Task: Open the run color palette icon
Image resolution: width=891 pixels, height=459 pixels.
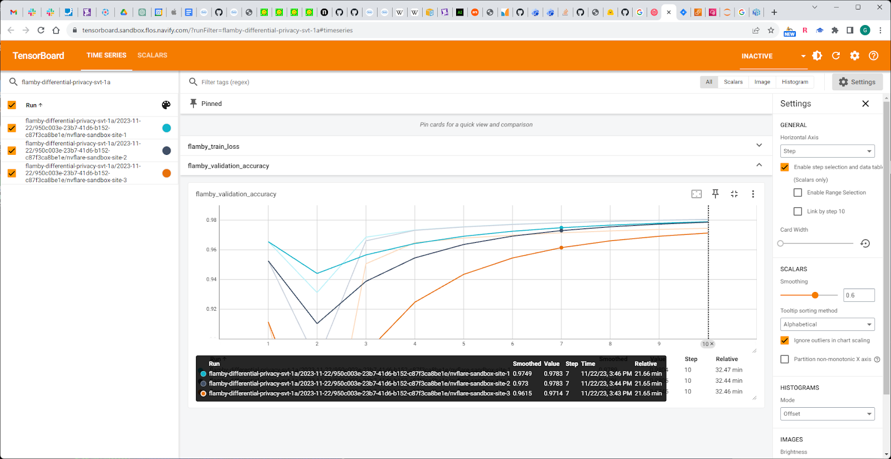Action: click(166, 105)
